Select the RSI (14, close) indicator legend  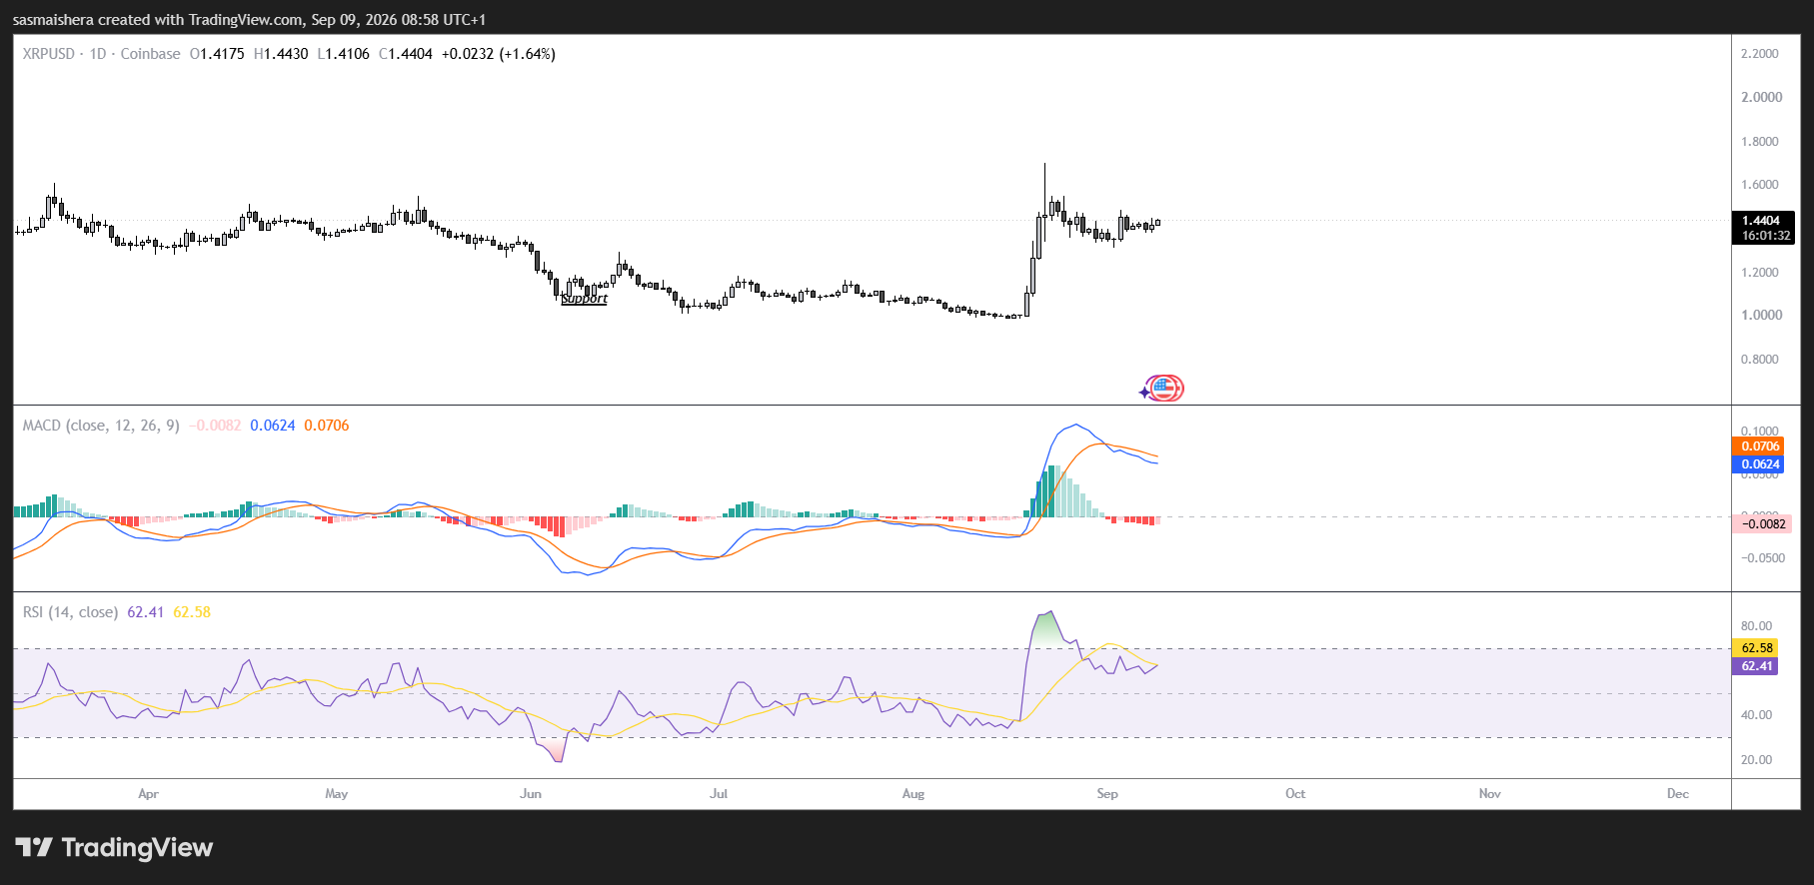(70, 612)
